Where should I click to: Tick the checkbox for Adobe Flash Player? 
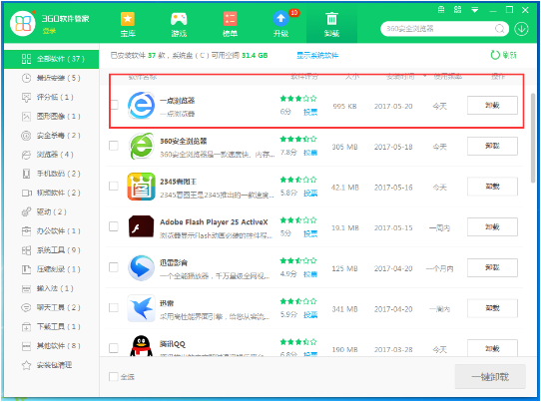114,226
